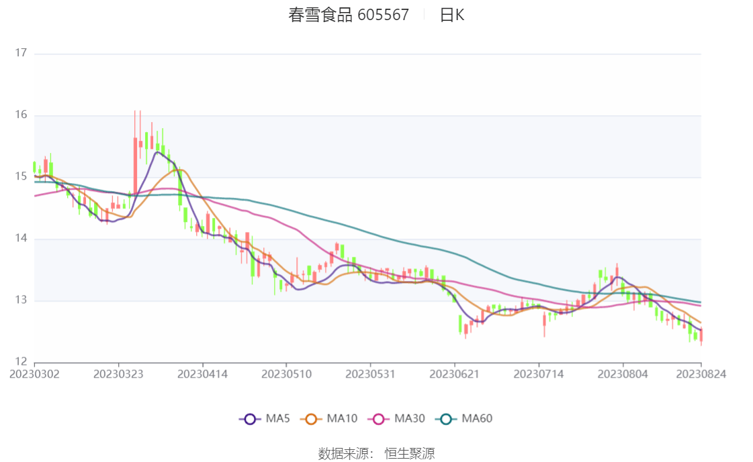Click the y-axis value 17
This screenshot has width=753, height=462.
21,53
